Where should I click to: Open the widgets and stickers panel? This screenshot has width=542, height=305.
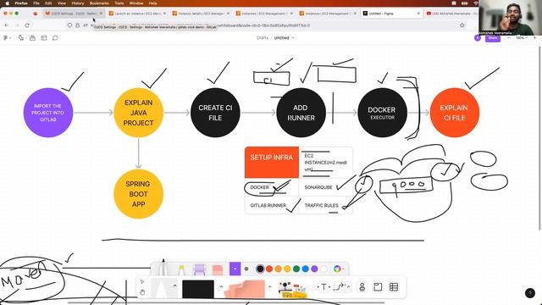293,290
